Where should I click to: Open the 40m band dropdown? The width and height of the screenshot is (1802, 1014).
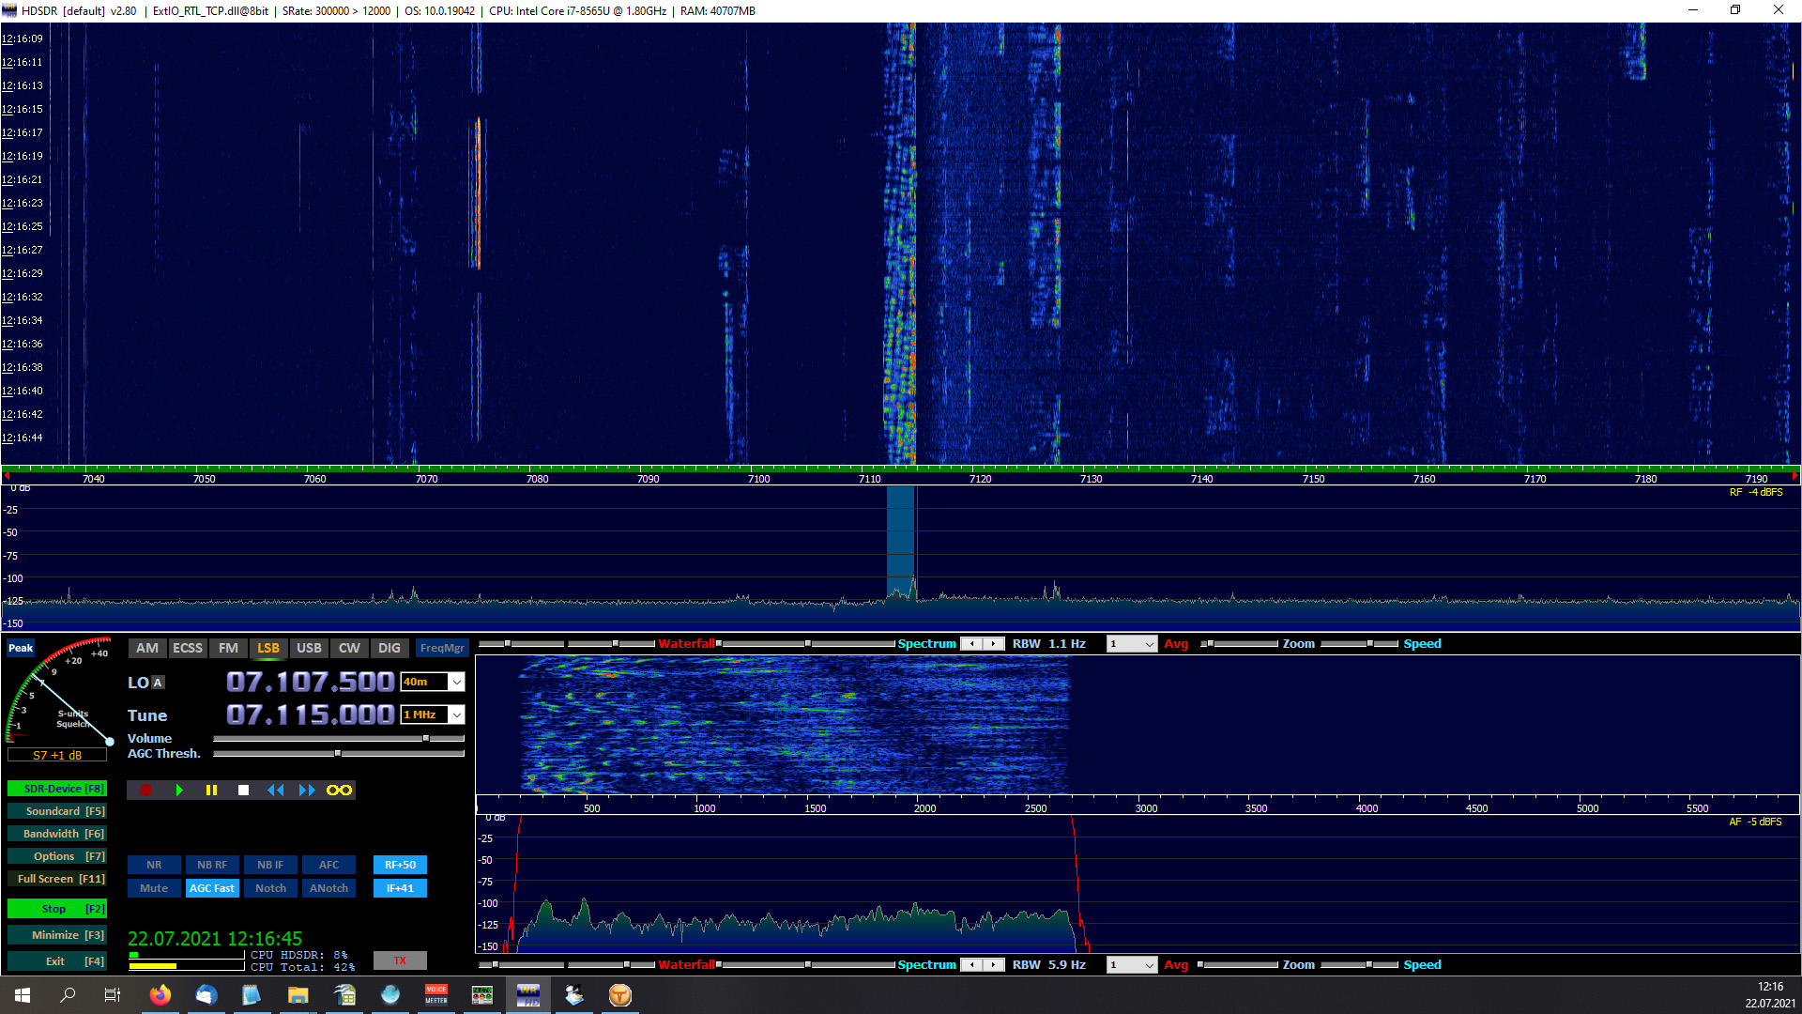(x=456, y=683)
